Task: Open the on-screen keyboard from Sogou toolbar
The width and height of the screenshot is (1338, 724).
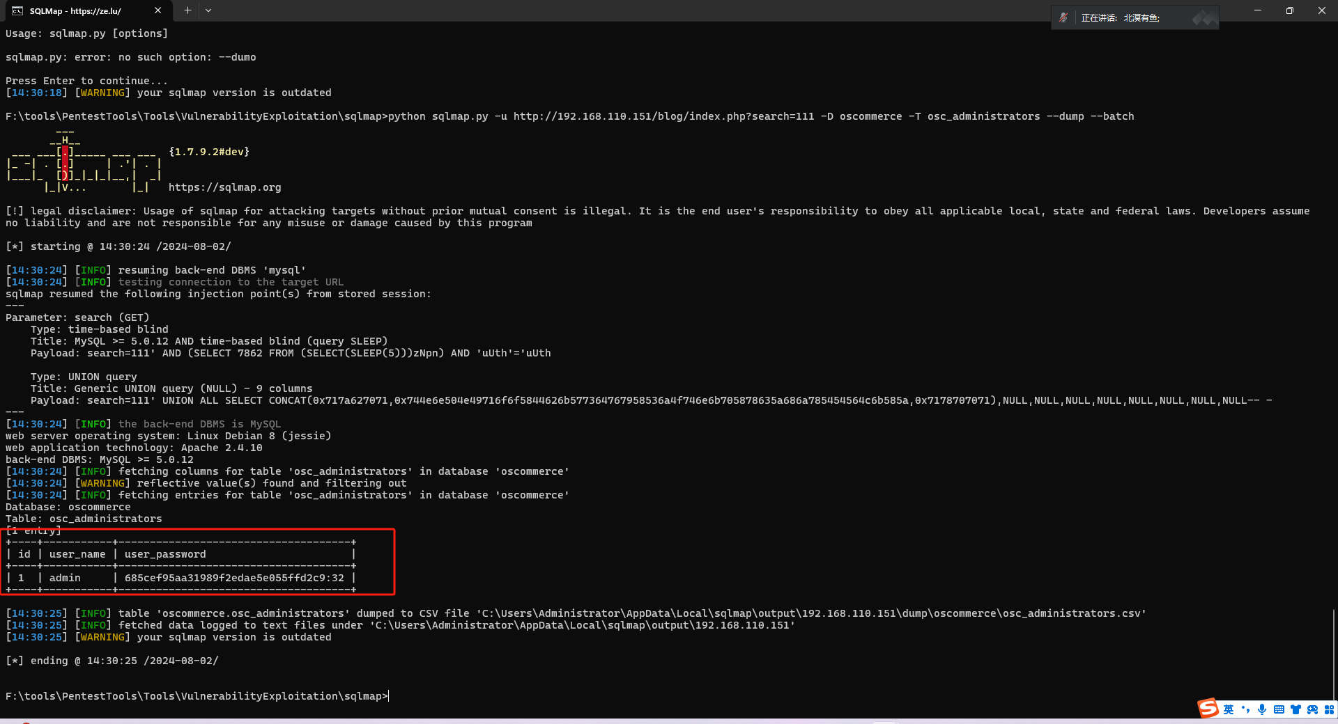Action: click(1279, 710)
